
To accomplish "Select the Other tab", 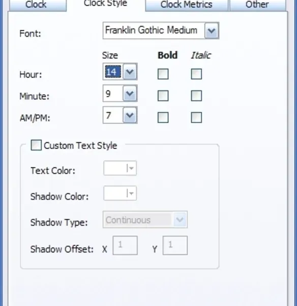I will pos(257,5).
